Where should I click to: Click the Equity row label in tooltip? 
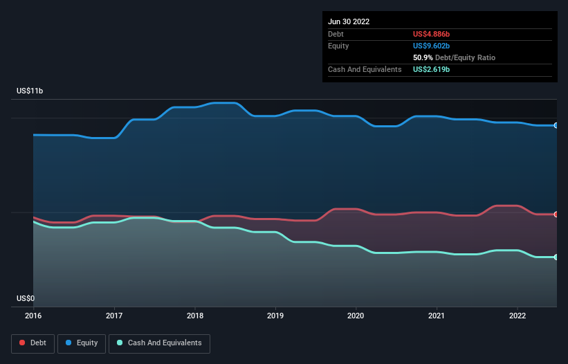[x=338, y=46]
